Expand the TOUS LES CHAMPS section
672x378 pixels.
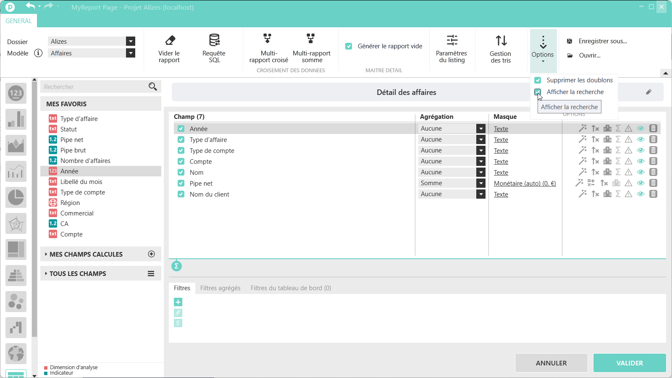78,273
